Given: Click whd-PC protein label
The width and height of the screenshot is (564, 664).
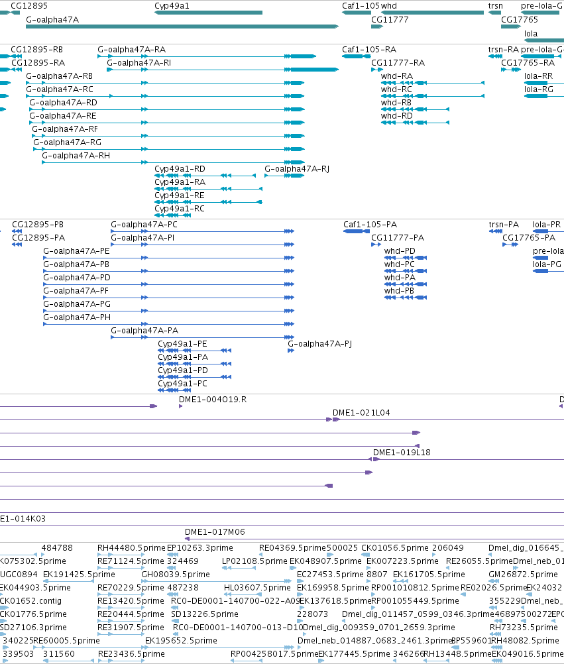Looking at the screenshot, I should click(399, 264).
